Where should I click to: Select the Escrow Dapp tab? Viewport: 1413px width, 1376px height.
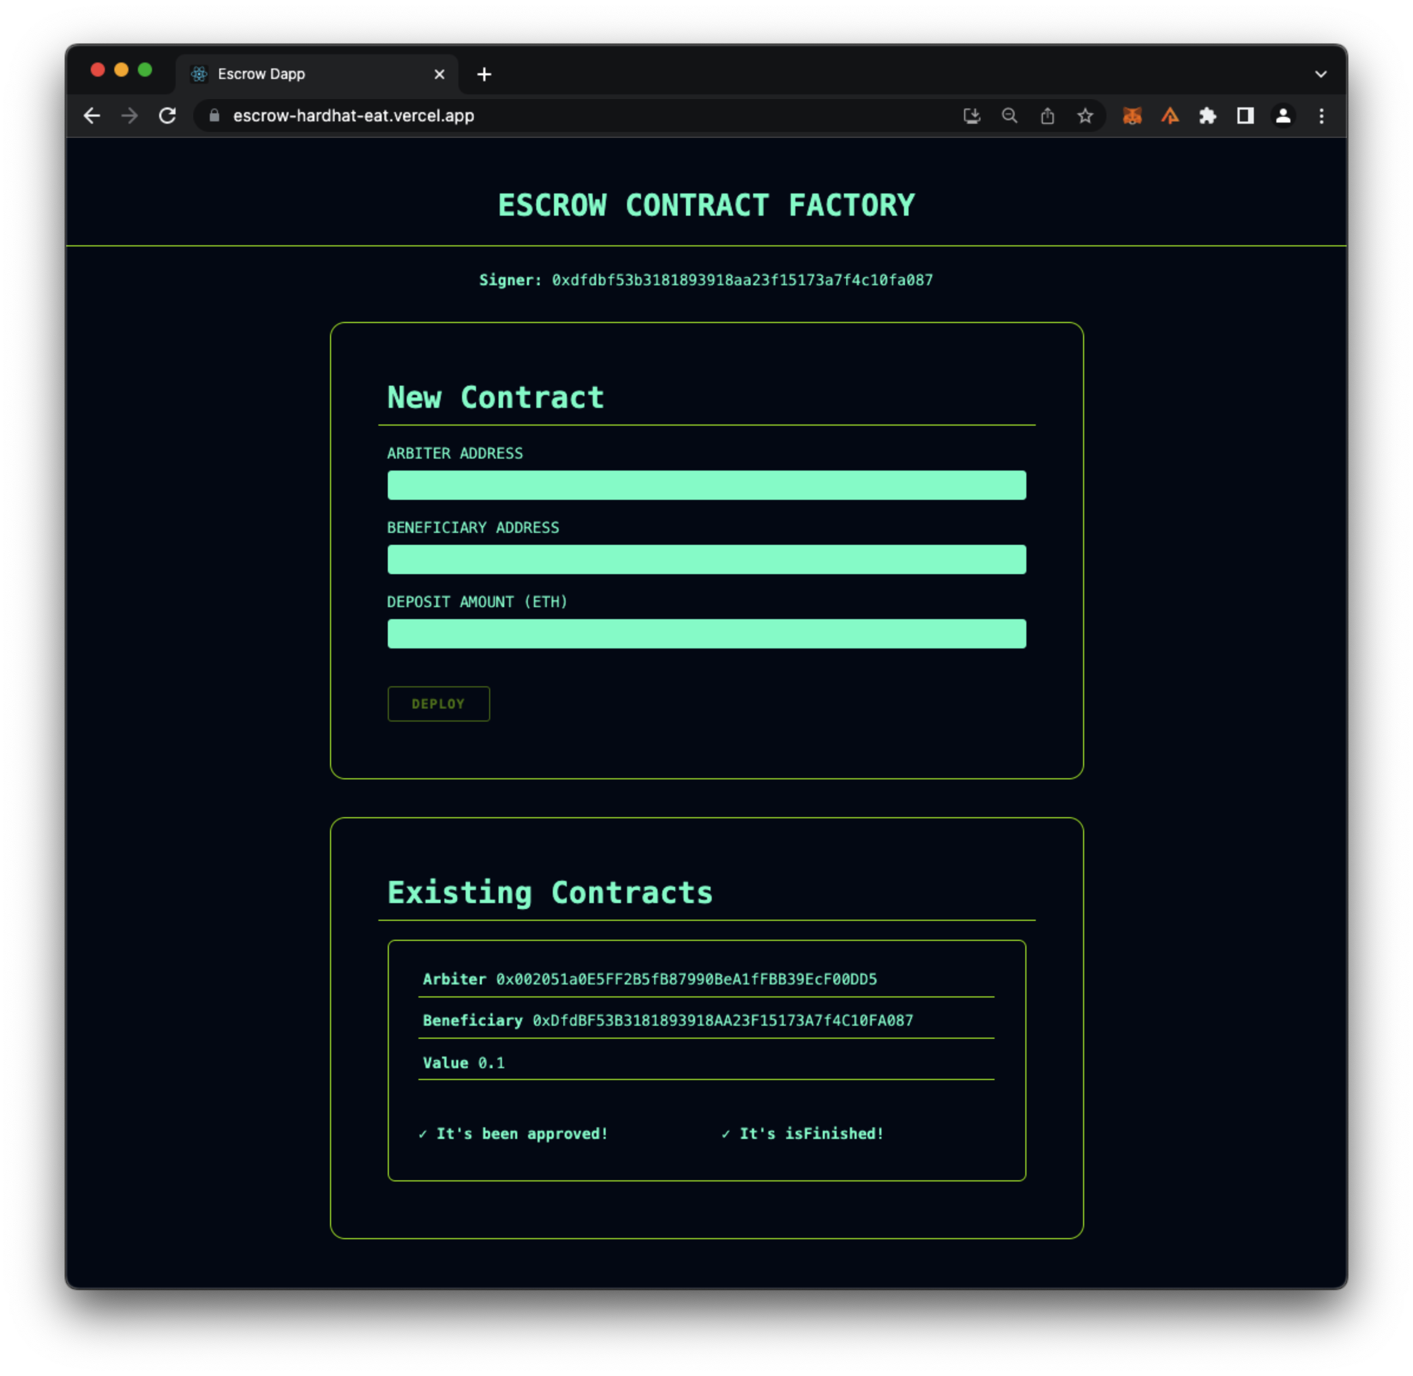point(303,74)
